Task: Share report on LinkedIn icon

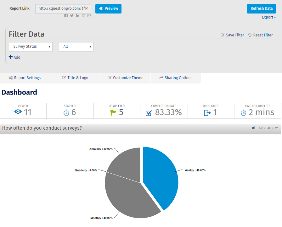Action: point(78,16)
